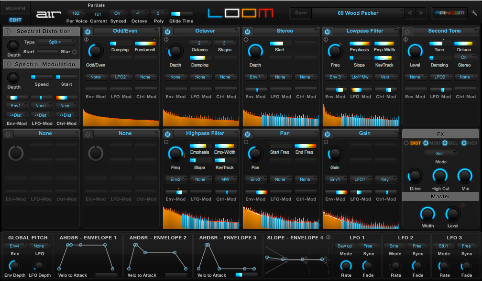Open Lowpass Filter Lfo1*Mw source dropdown

[360, 77]
